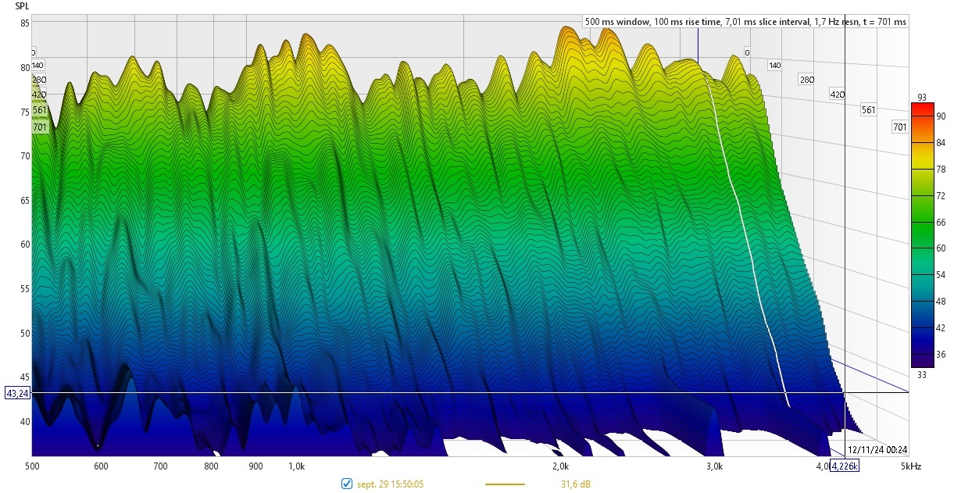
Task: Click the 40 SPL axis label
Action: click(x=24, y=422)
